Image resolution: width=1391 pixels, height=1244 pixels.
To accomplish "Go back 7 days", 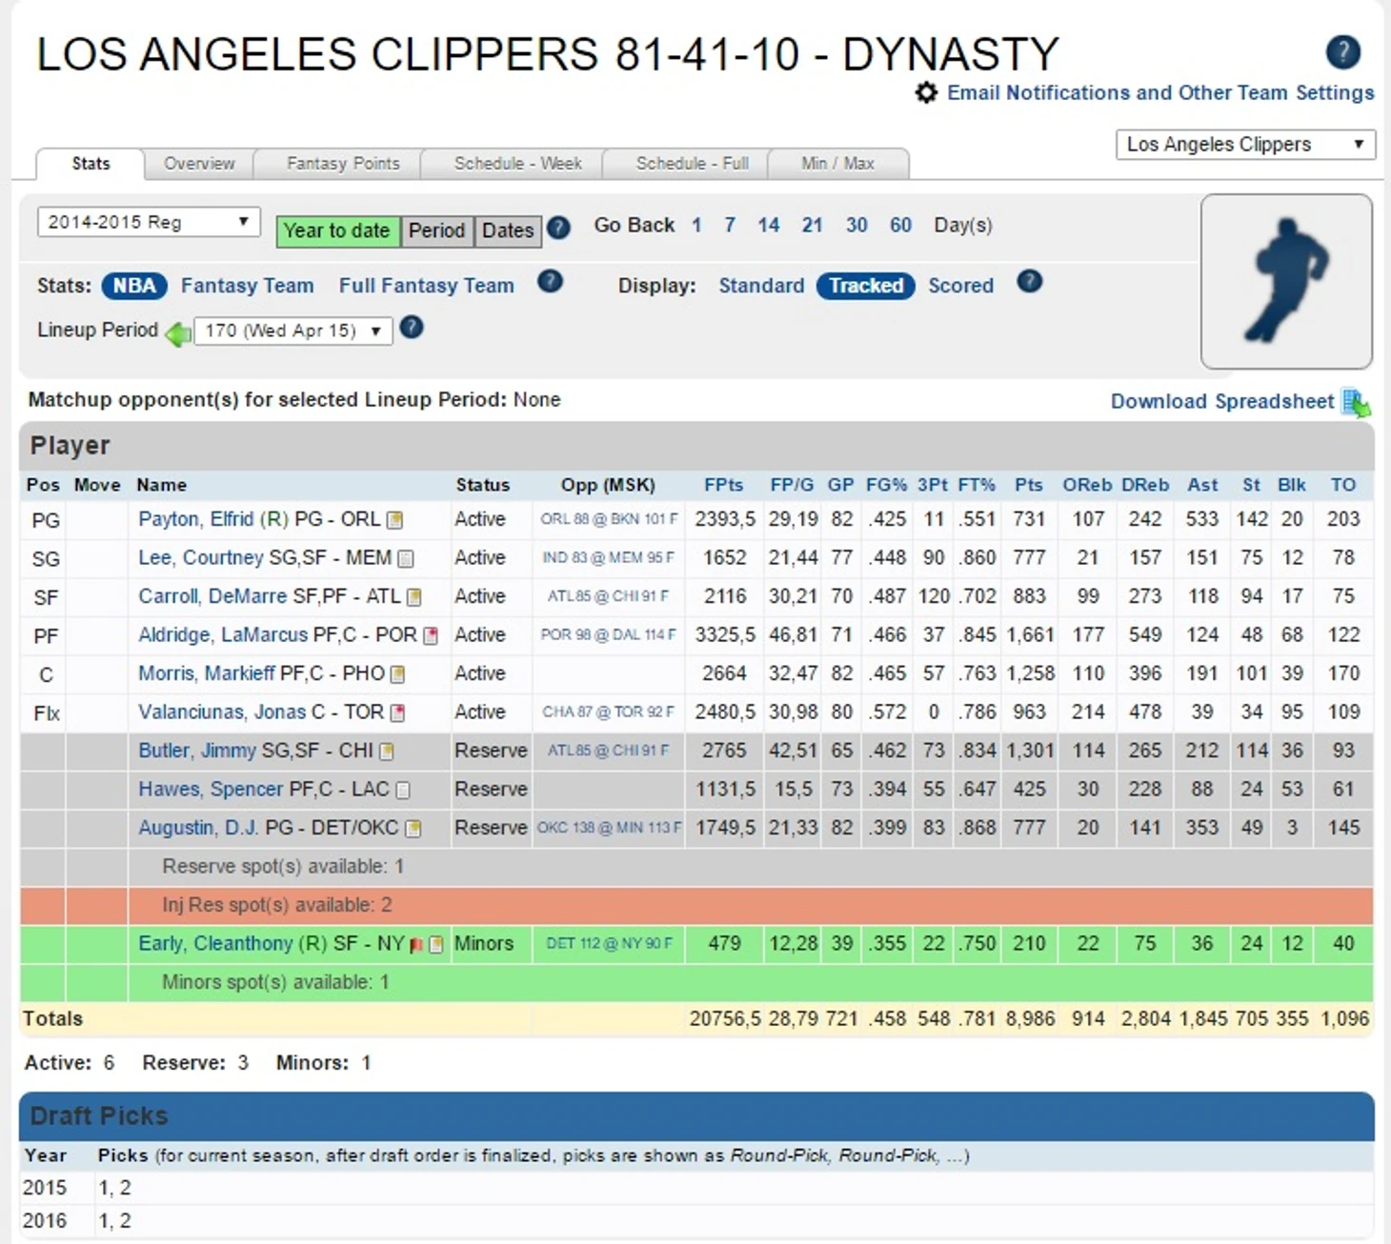I will [x=730, y=226].
